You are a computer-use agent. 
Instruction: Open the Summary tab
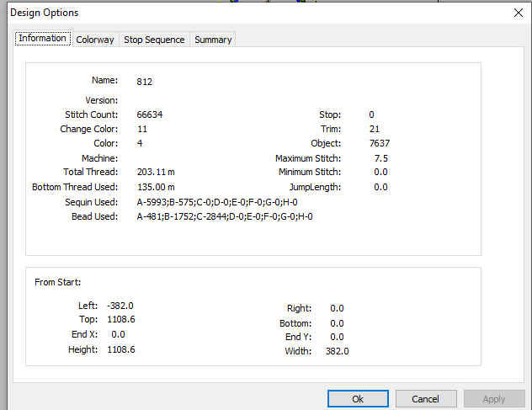point(213,40)
